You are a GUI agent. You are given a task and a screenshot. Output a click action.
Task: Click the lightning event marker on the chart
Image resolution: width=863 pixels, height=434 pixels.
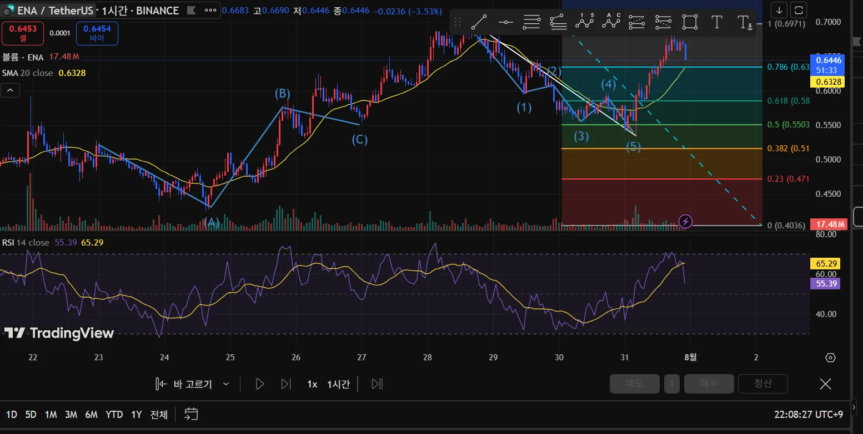coord(686,222)
